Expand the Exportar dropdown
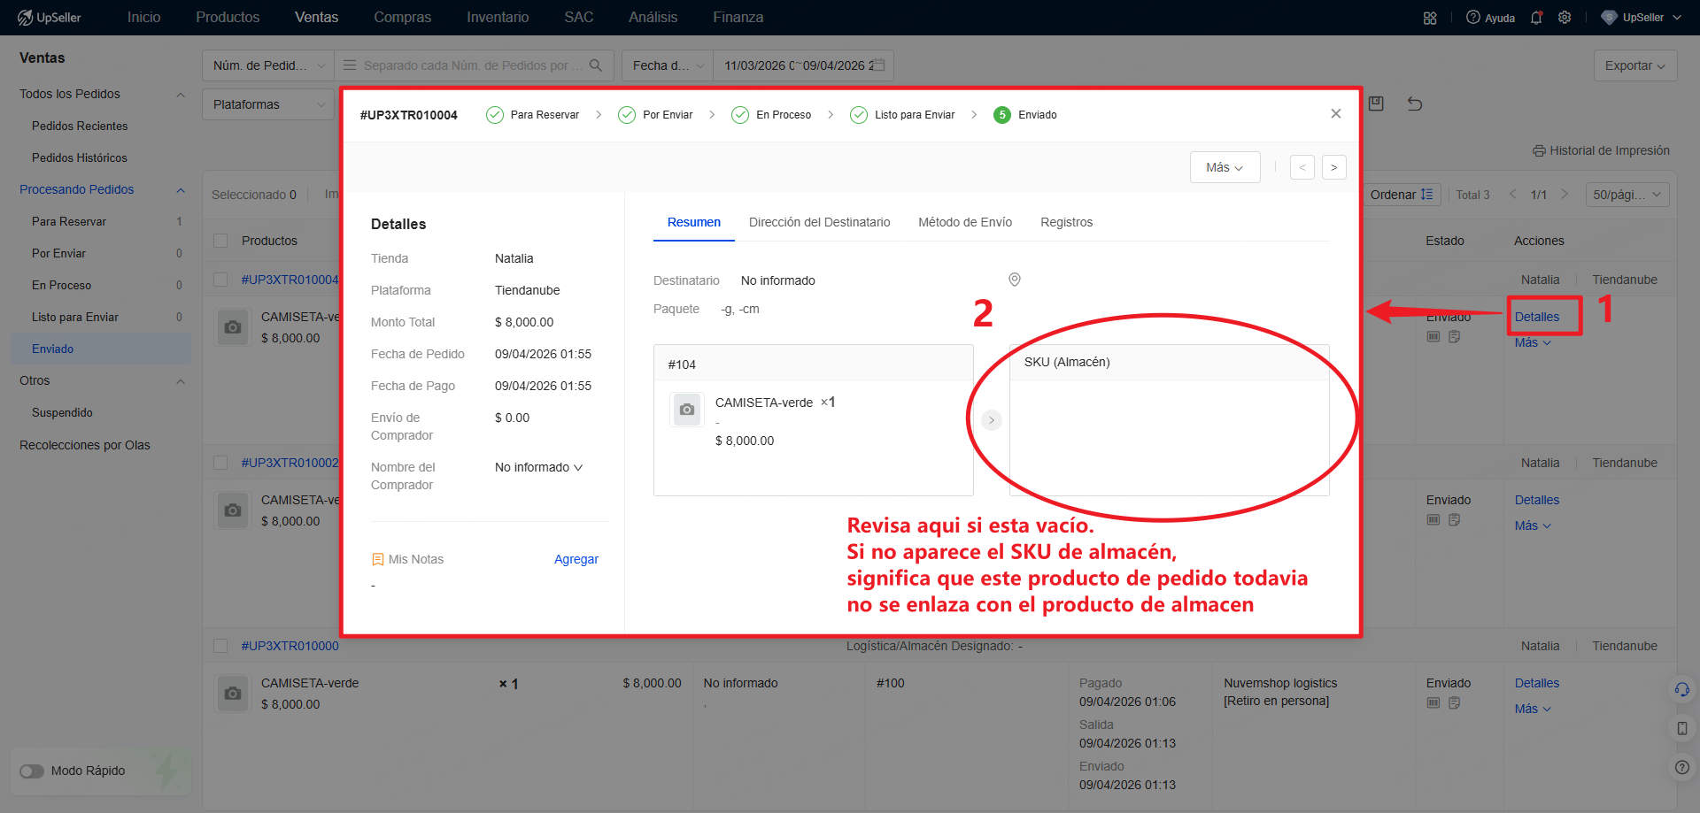 pyautogui.click(x=1634, y=65)
